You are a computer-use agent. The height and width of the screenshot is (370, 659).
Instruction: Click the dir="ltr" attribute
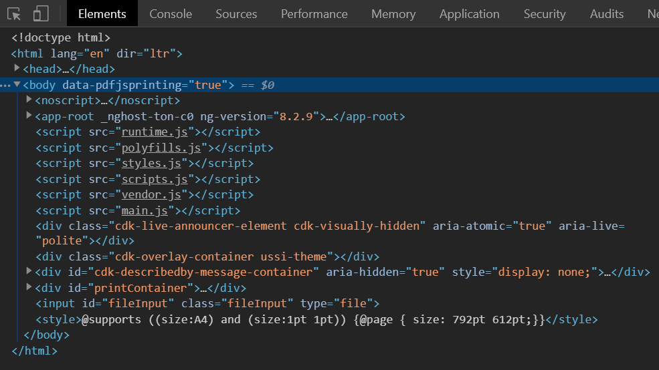coord(147,53)
